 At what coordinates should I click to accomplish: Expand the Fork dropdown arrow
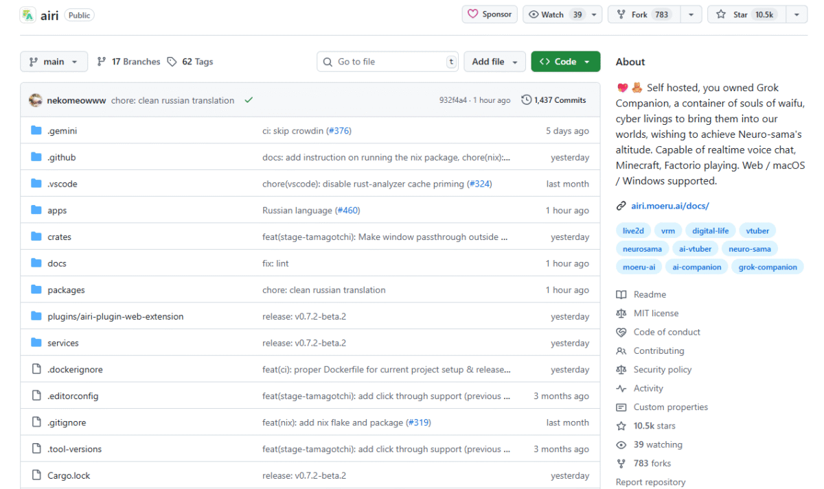(x=691, y=14)
